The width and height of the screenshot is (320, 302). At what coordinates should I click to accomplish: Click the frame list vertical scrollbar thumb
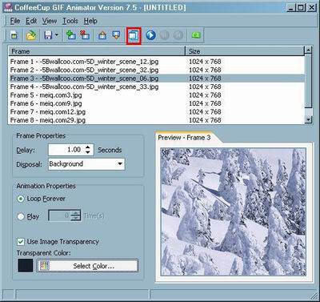[308, 81]
